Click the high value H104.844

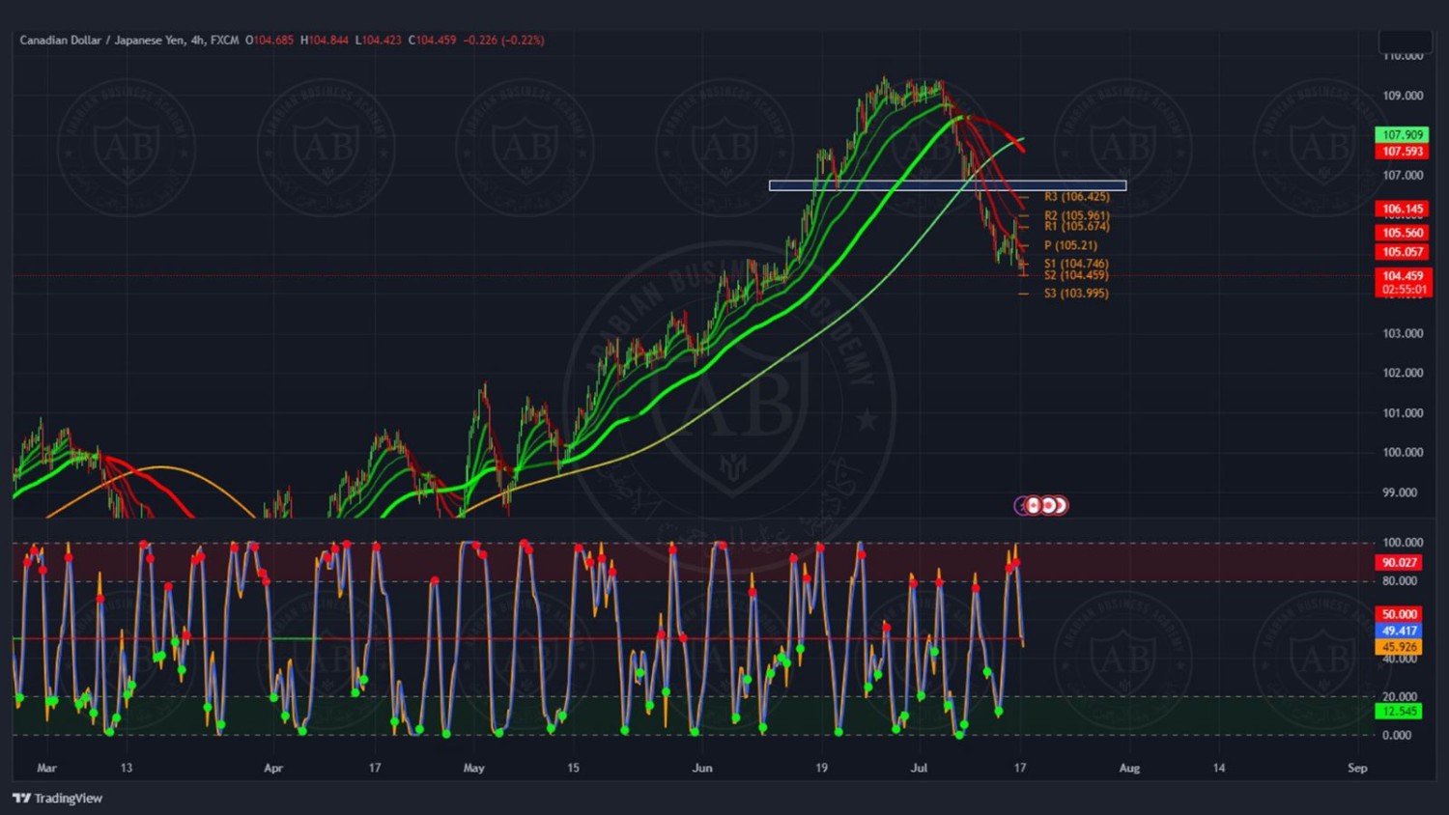(x=325, y=41)
